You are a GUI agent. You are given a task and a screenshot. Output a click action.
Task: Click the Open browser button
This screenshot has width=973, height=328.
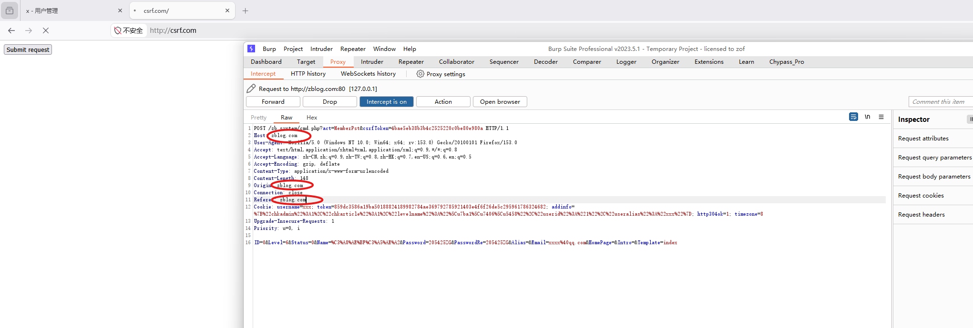pyautogui.click(x=500, y=102)
